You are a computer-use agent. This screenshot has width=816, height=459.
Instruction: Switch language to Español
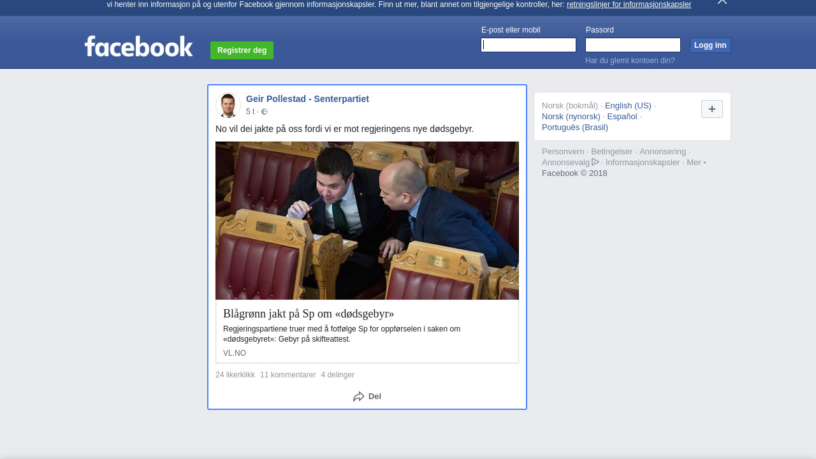click(x=622, y=117)
